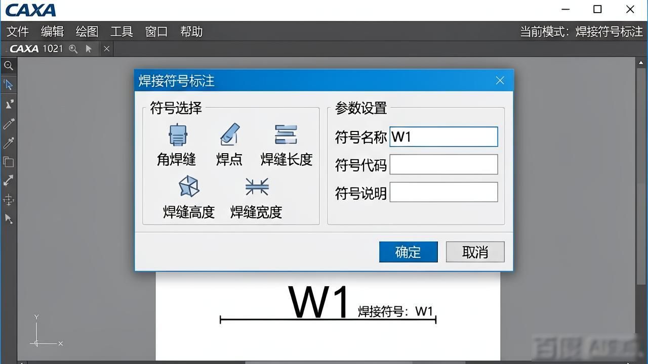Open the 绘图 menu

pyautogui.click(x=87, y=31)
